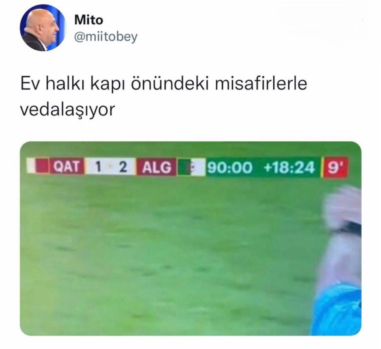Viewport: 381px width, 349px height.
Task: Click the Algeria flag icon
Action: point(190,167)
